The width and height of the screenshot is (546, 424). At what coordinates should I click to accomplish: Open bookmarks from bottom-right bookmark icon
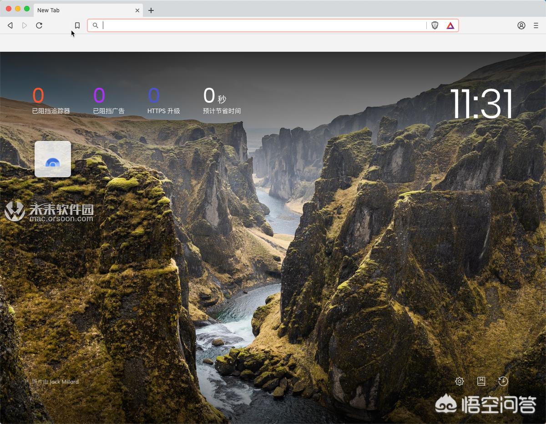(x=481, y=381)
